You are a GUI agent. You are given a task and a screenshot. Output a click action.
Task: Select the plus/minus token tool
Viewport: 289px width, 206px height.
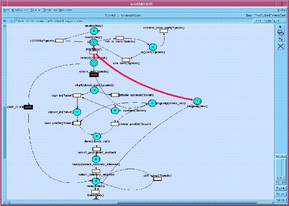pos(281,39)
